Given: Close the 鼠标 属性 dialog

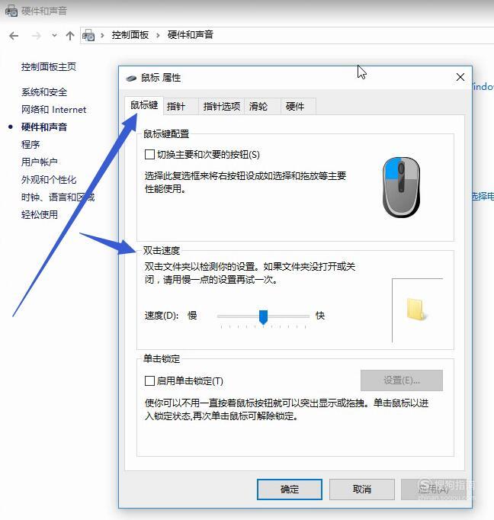Looking at the screenshot, I should tap(460, 77).
